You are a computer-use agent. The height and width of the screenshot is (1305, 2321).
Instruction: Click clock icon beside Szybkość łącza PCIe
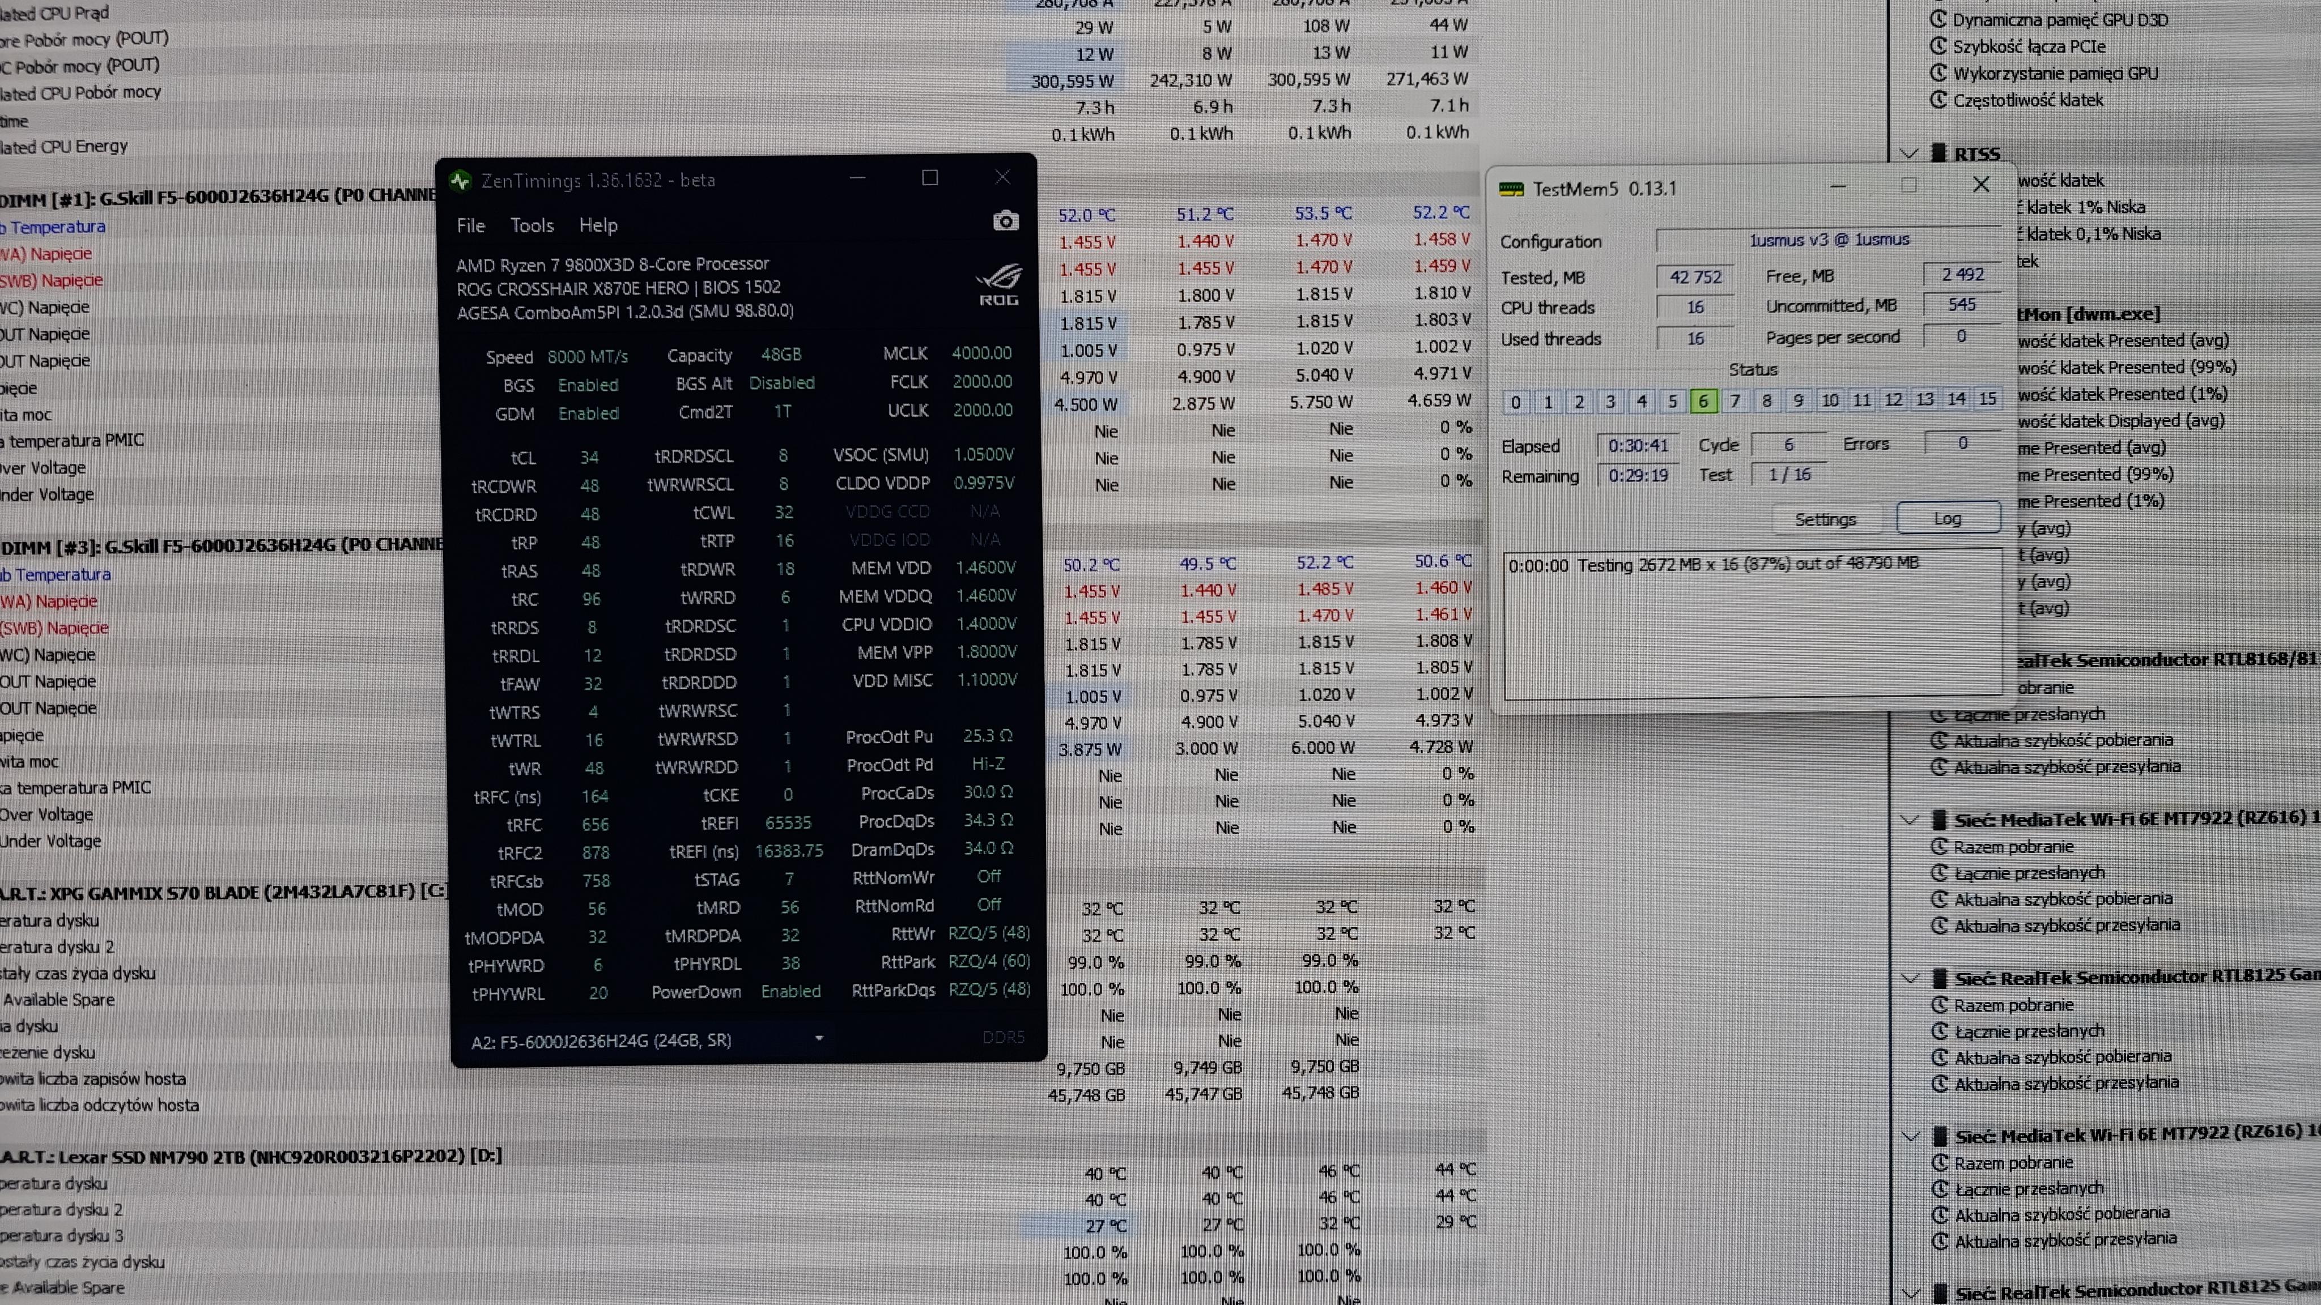point(1939,46)
